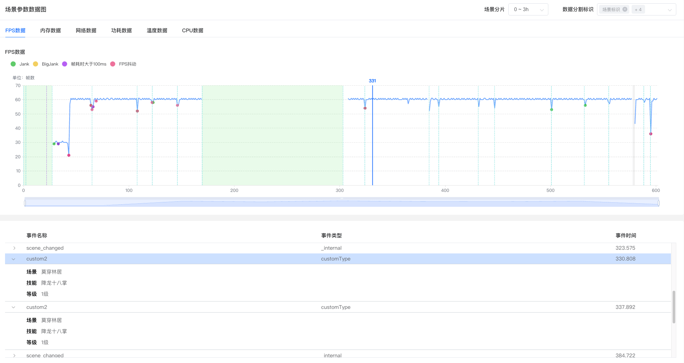Collapse the highlighted custom2 row at 330.808

click(x=13, y=259)
